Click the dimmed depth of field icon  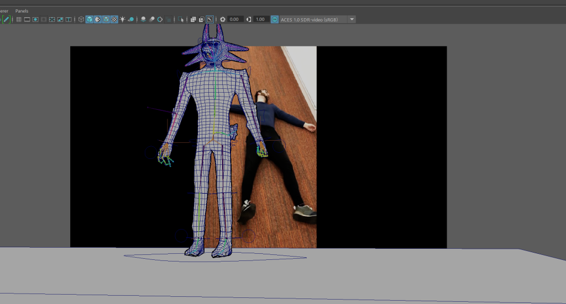[168, 19]
